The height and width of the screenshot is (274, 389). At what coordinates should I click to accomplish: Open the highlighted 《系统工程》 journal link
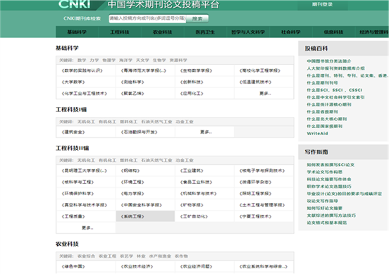(x=132, y=216)
